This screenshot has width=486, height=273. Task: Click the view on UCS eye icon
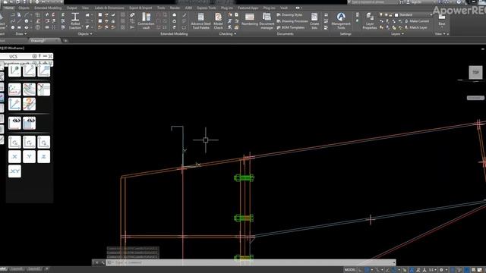point(14,123)
